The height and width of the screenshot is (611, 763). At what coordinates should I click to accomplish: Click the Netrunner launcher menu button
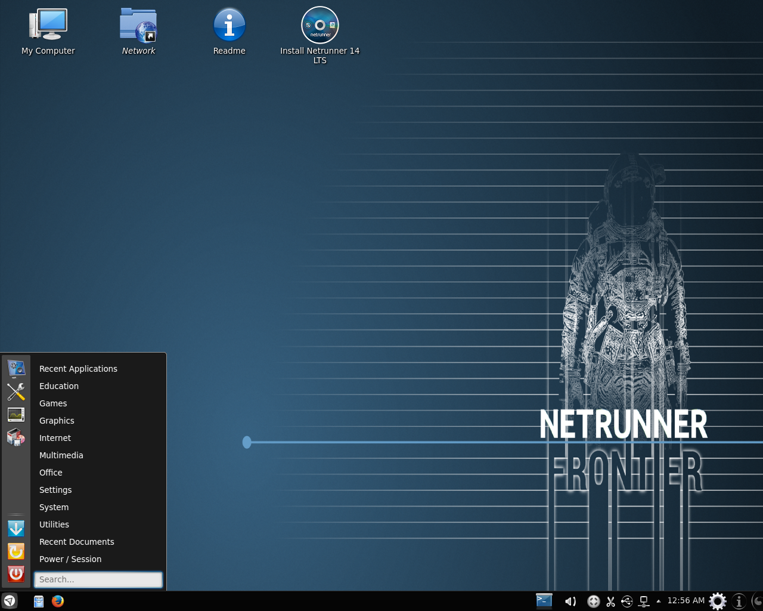[10, 601]
